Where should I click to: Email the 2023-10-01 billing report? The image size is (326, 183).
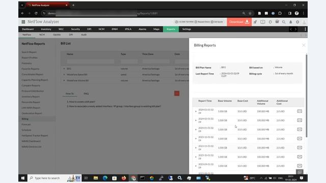(300, 157)
